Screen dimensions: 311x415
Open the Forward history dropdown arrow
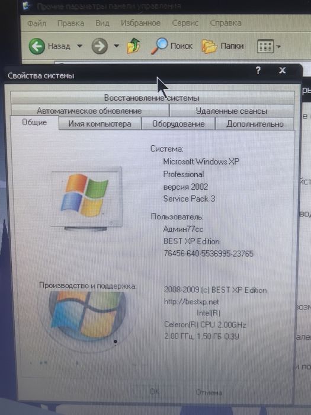pyautogui.click(x=116, y=46)
